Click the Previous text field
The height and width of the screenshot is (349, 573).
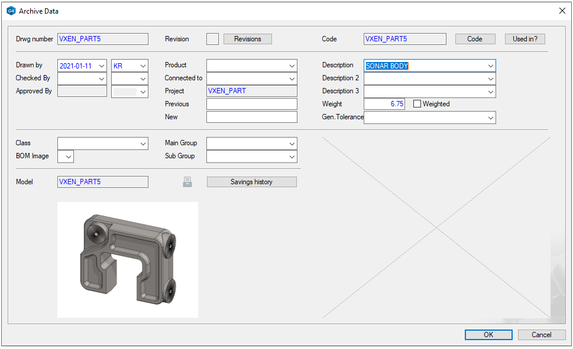[251, 104]
